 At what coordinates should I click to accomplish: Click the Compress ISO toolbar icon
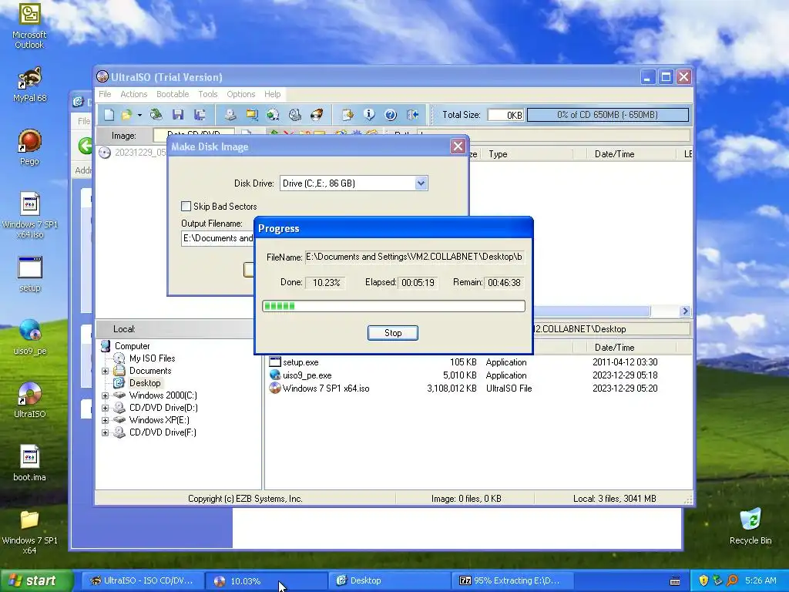click(x=252, y=115)
